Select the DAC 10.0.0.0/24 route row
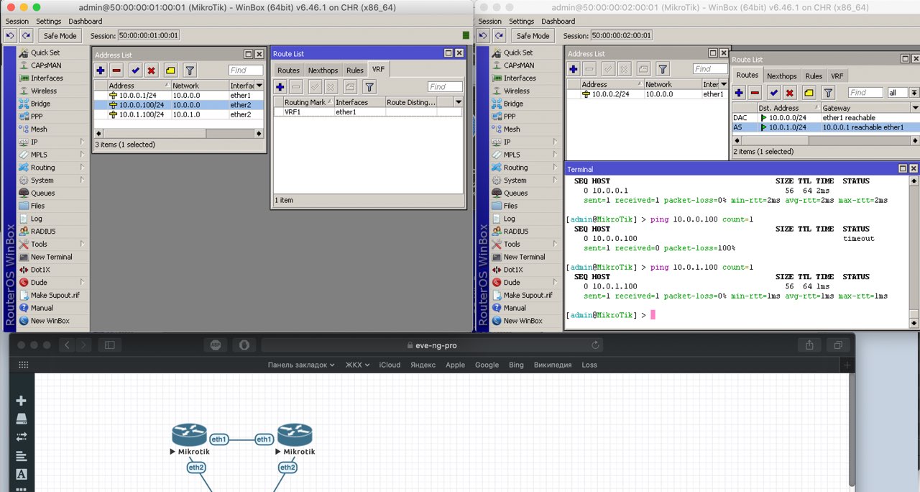Screen dimensions: 920x492 tap(825, 117)
